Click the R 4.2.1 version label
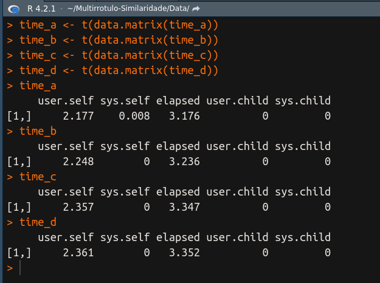The height and width of the screenshot is (283, 380). (x=41, y=9)
